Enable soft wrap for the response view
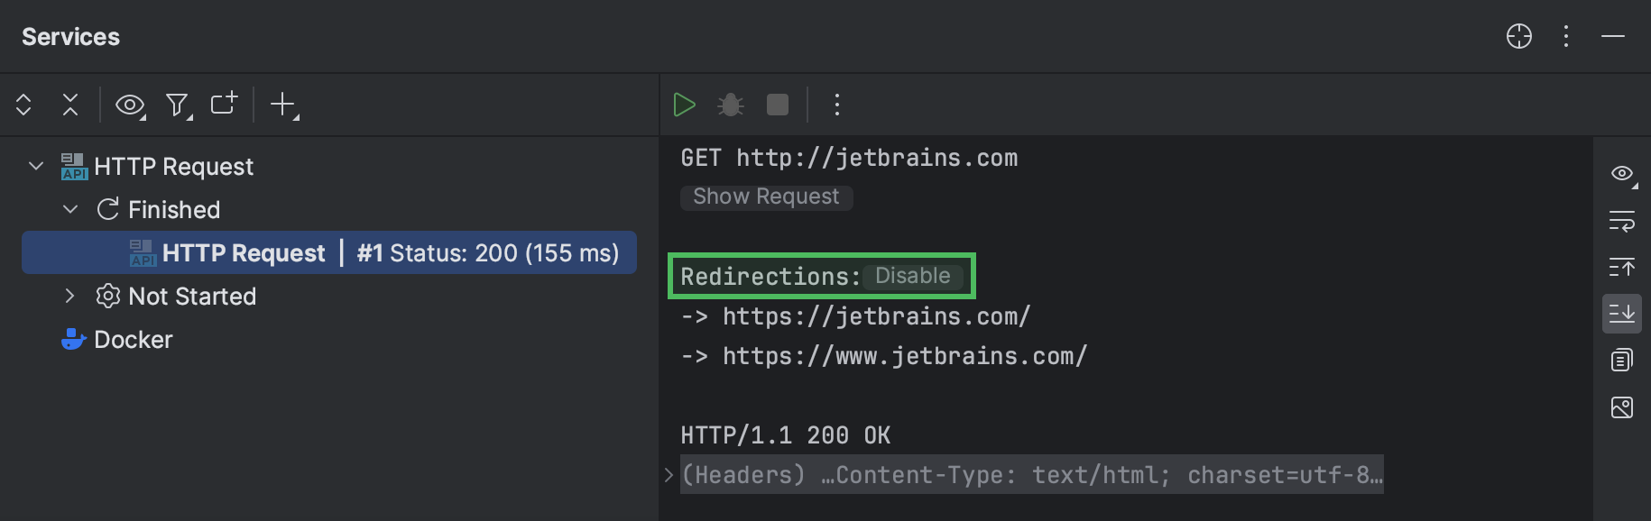This screenshot has height=521, width=1651. point(1621,223)
